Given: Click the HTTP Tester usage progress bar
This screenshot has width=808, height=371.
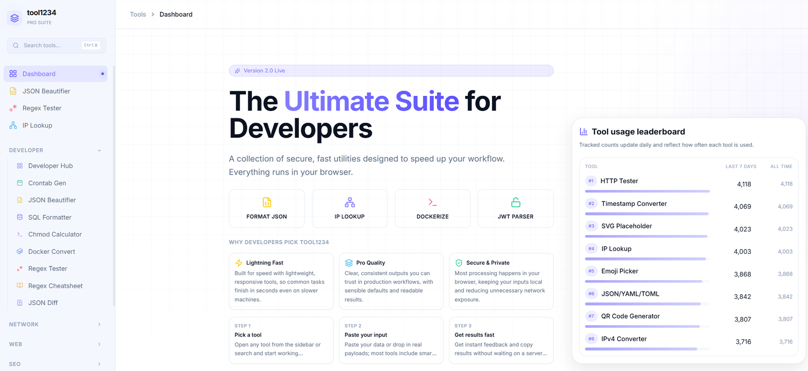Looking at the screenshot, I should (x=647, y=191).
